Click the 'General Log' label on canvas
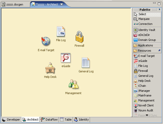 [x=86, y=71]
